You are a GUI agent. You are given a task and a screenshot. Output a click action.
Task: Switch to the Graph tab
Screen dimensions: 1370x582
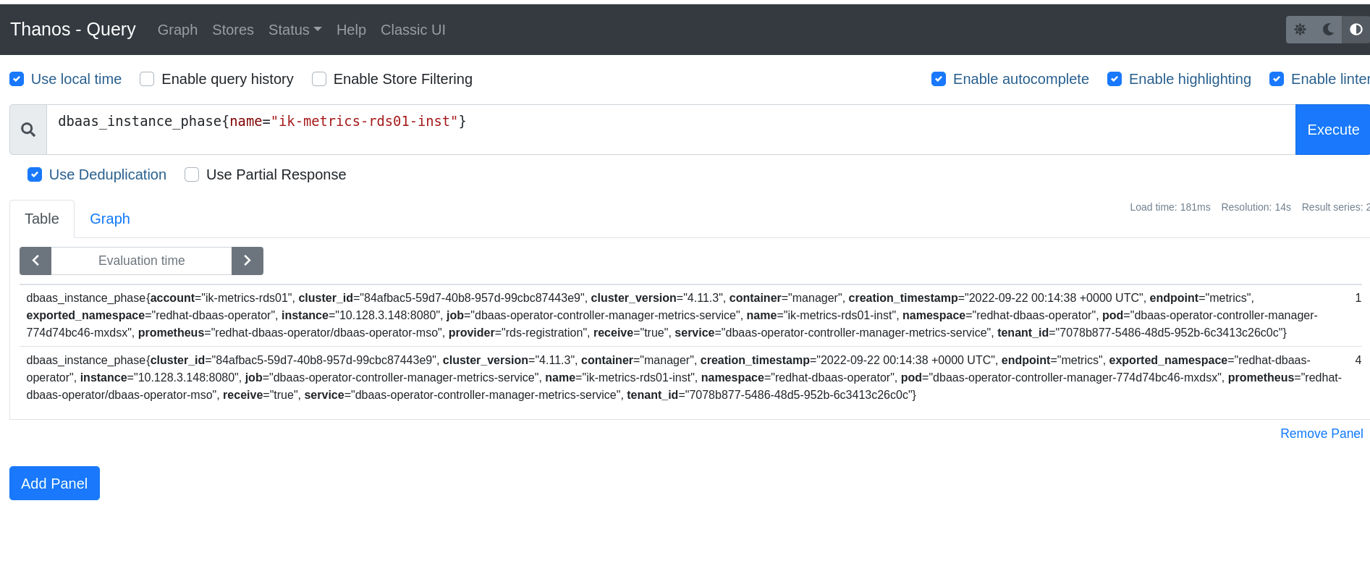click(110, 219)
